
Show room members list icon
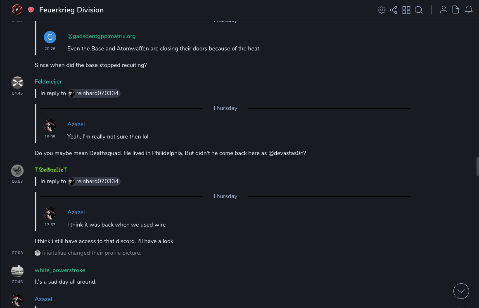443,10
